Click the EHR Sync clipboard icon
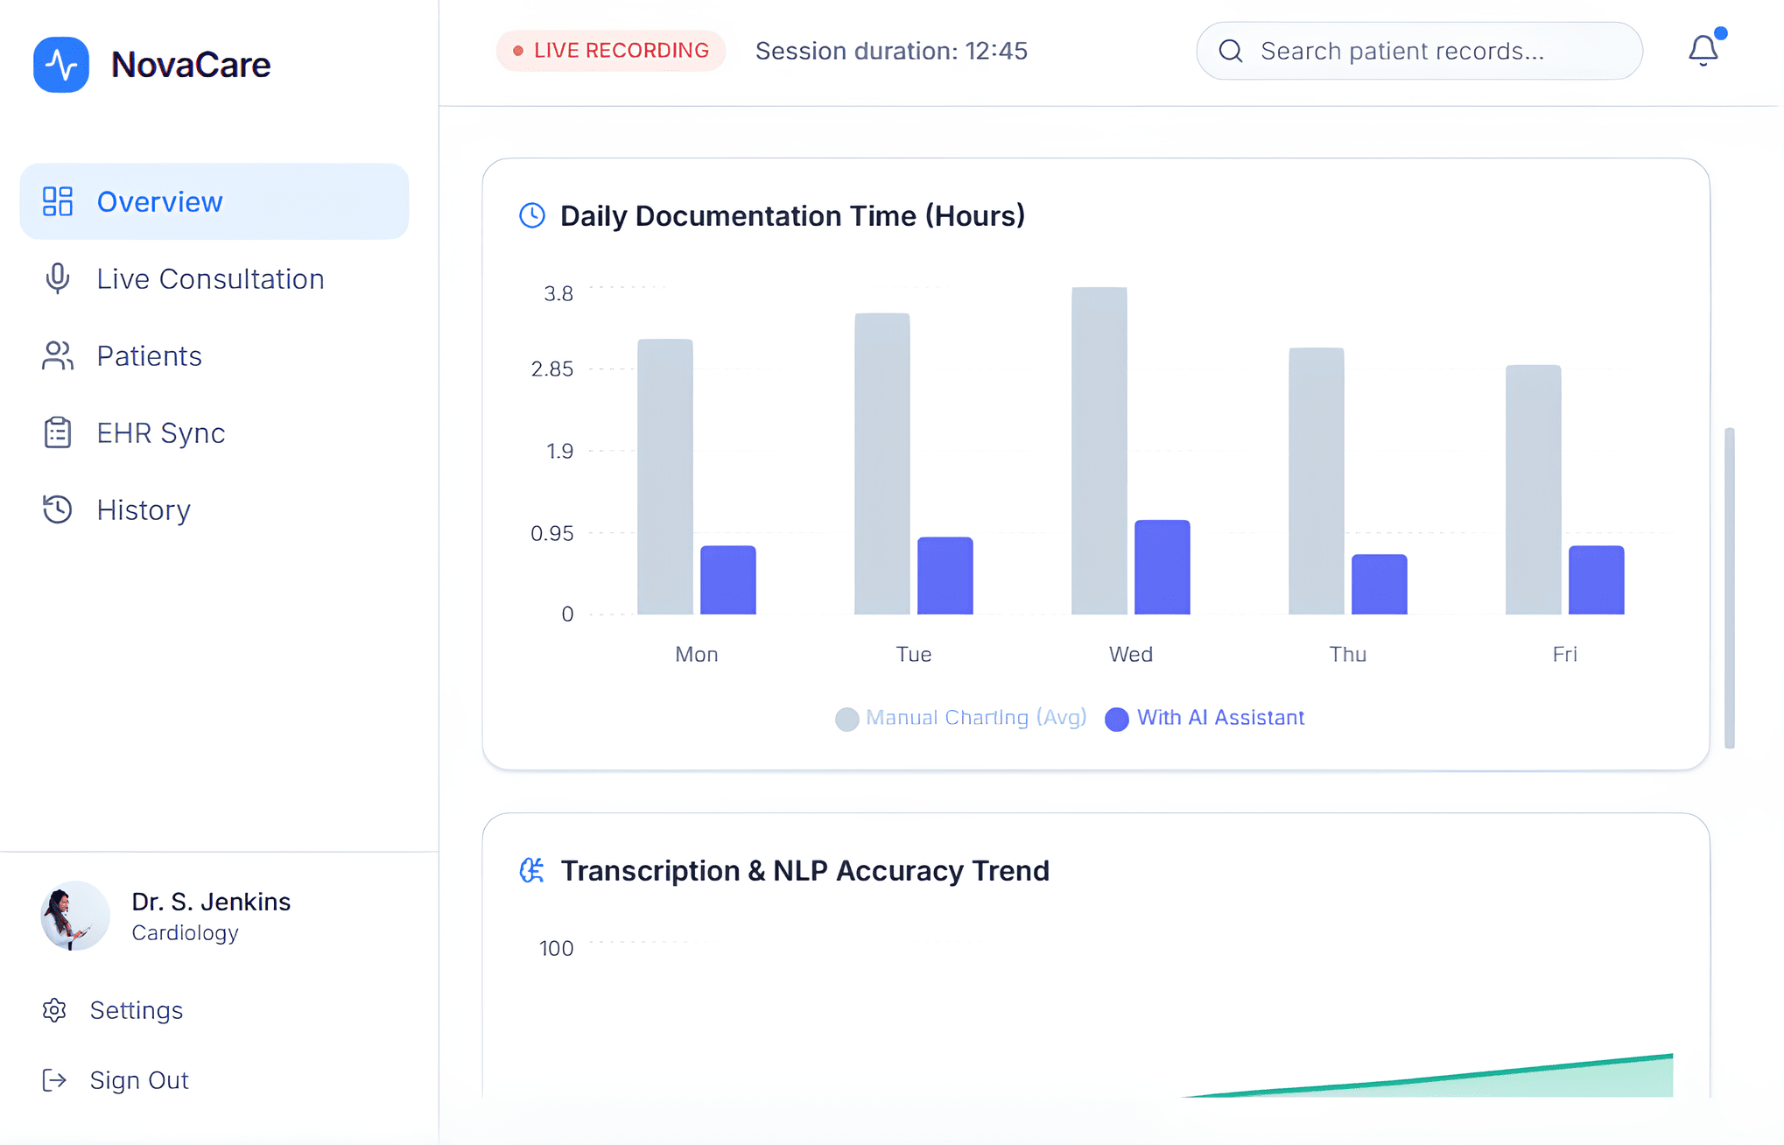 57,432
